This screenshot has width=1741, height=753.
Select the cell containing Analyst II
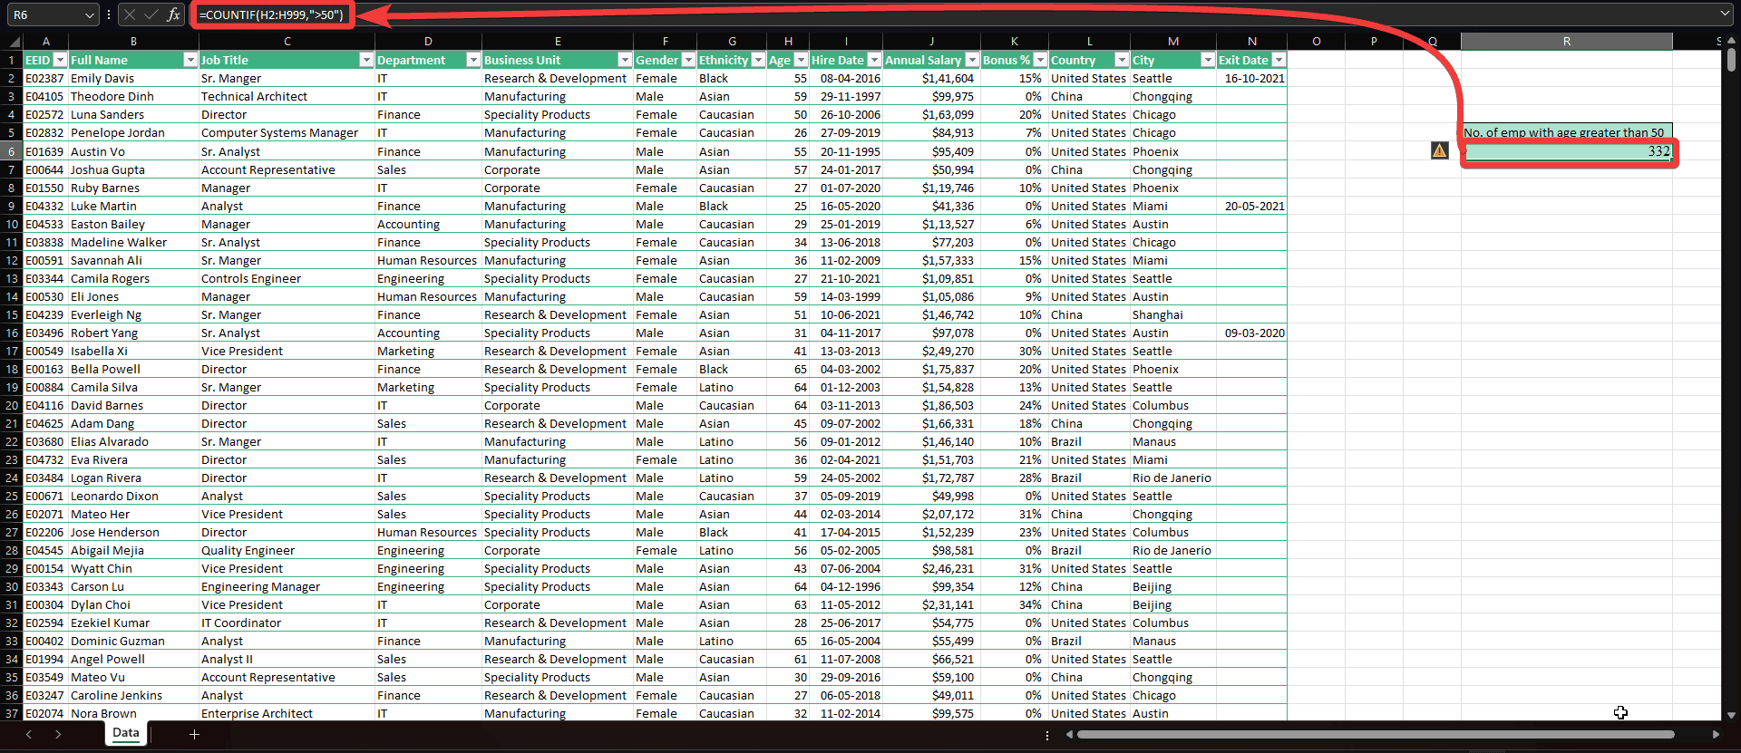click(287, 659)
